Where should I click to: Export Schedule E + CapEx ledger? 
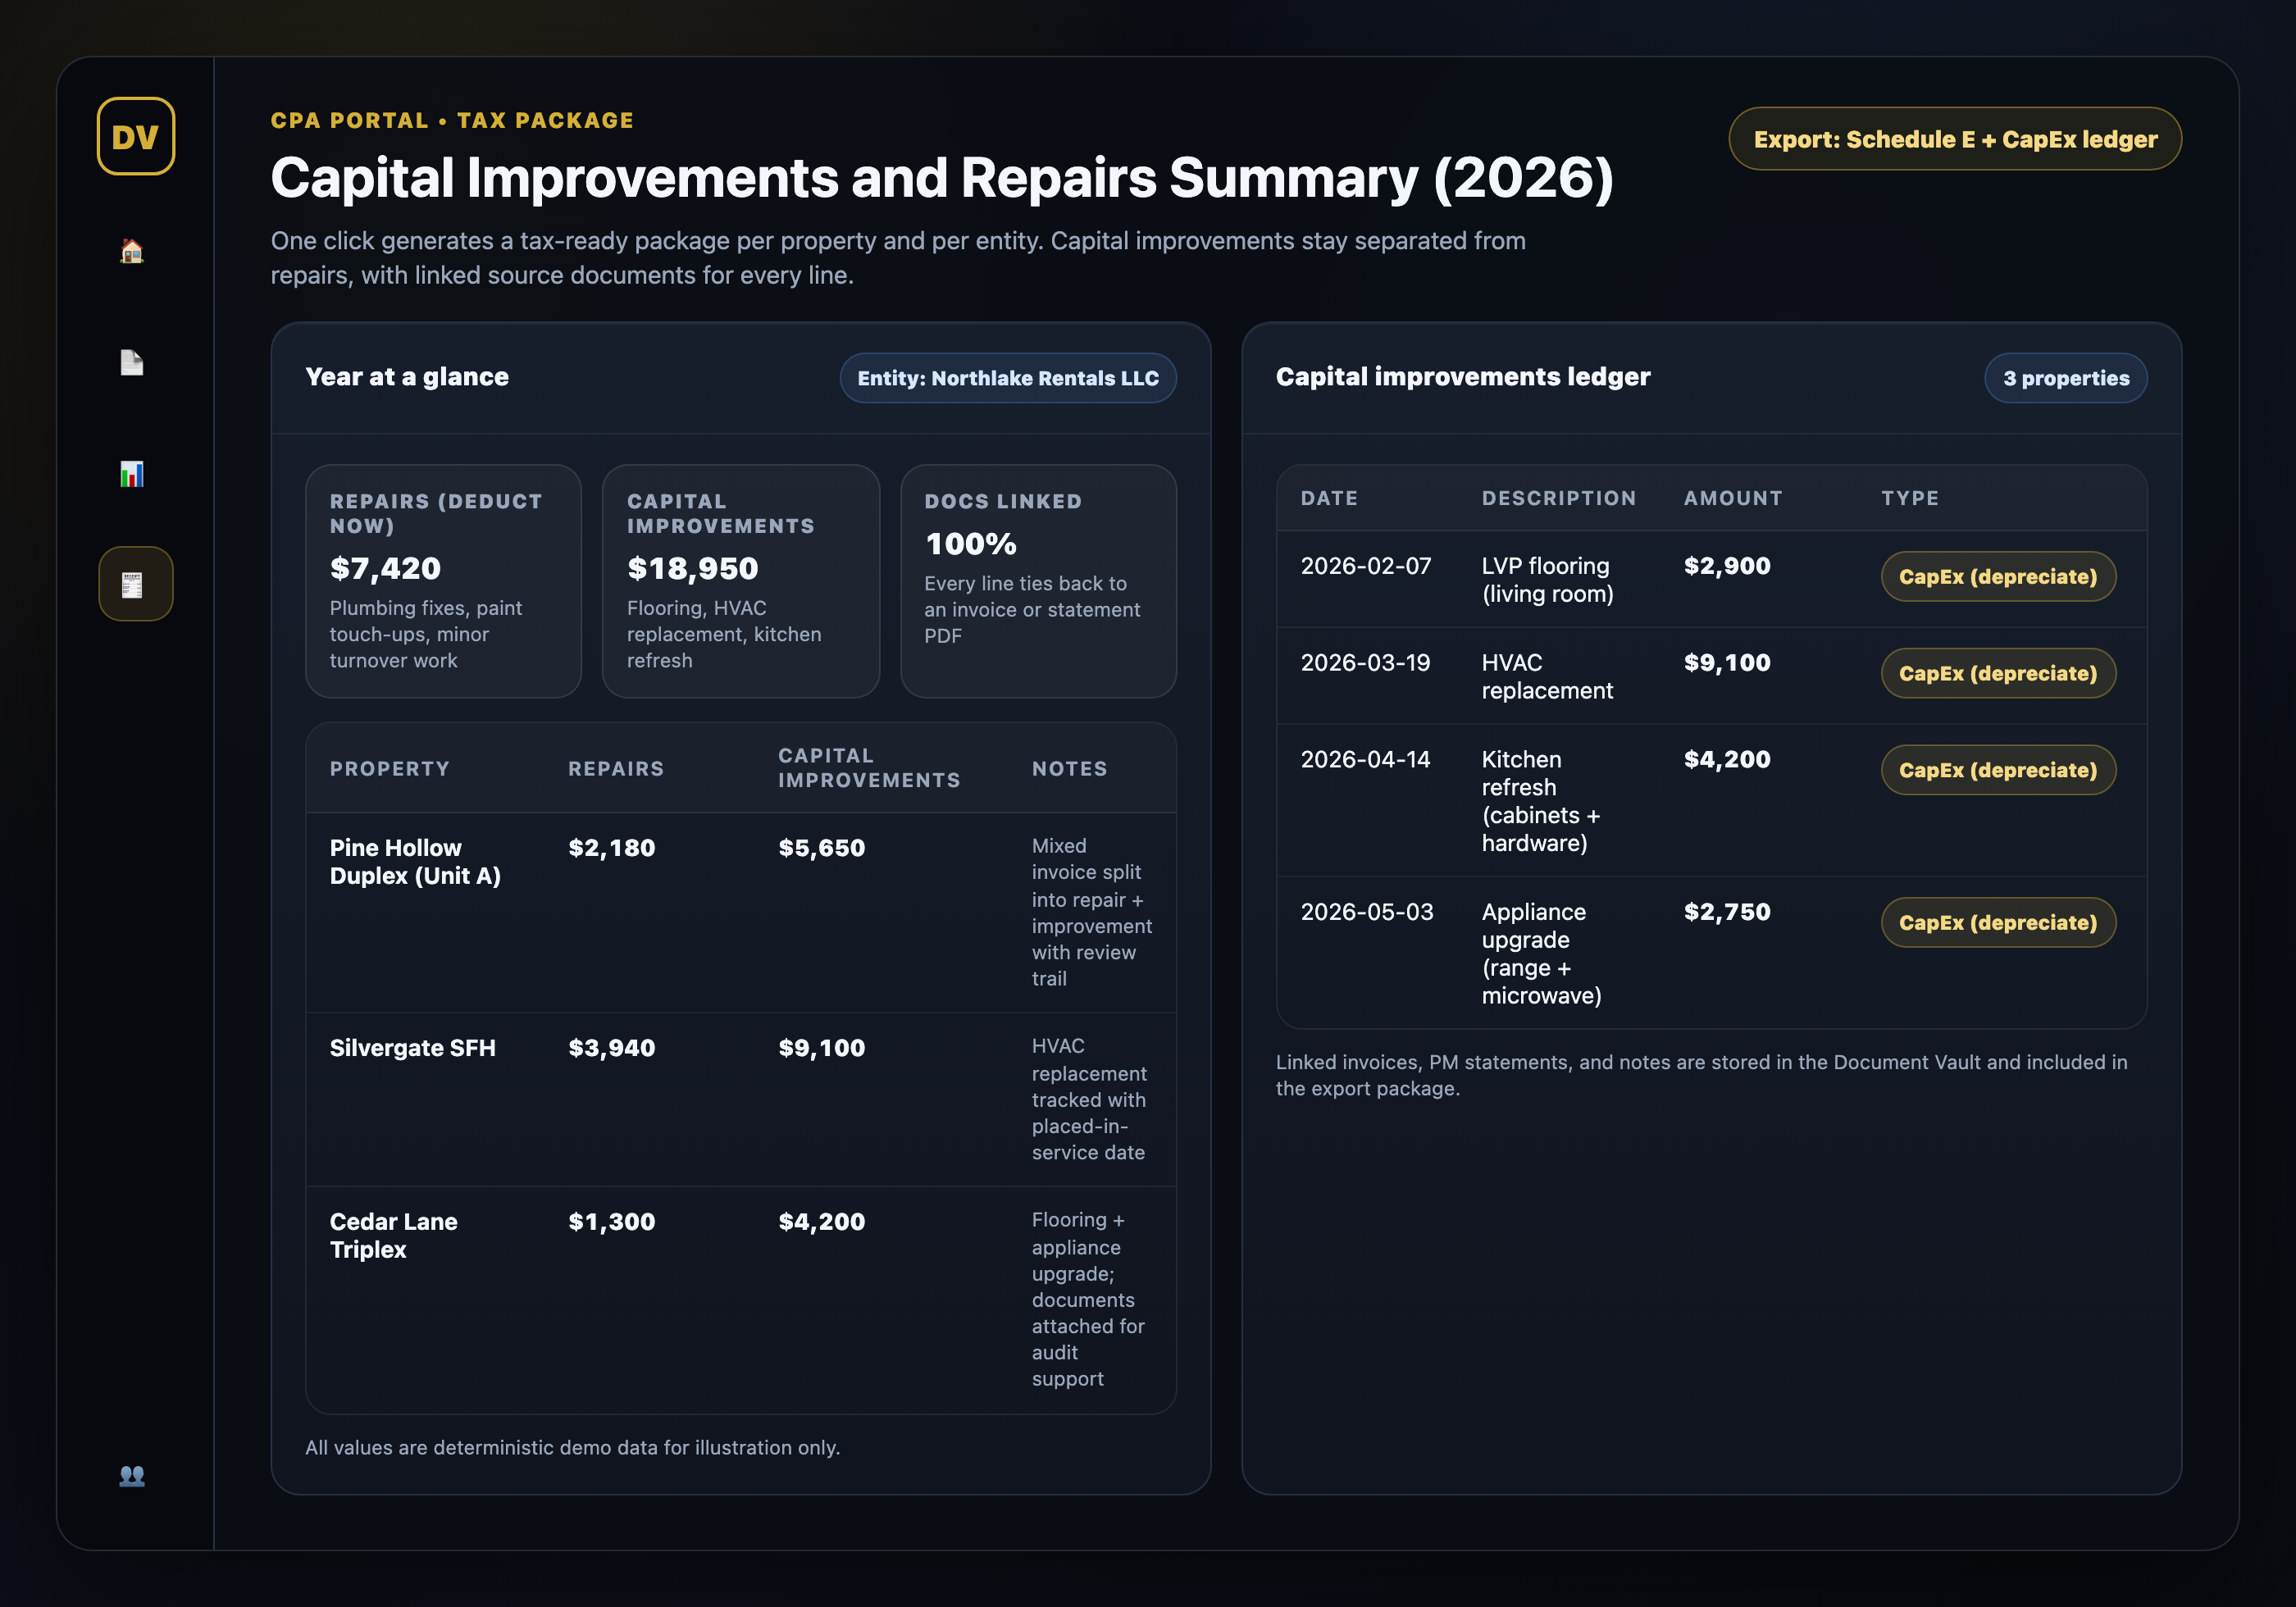point(1954,139)
